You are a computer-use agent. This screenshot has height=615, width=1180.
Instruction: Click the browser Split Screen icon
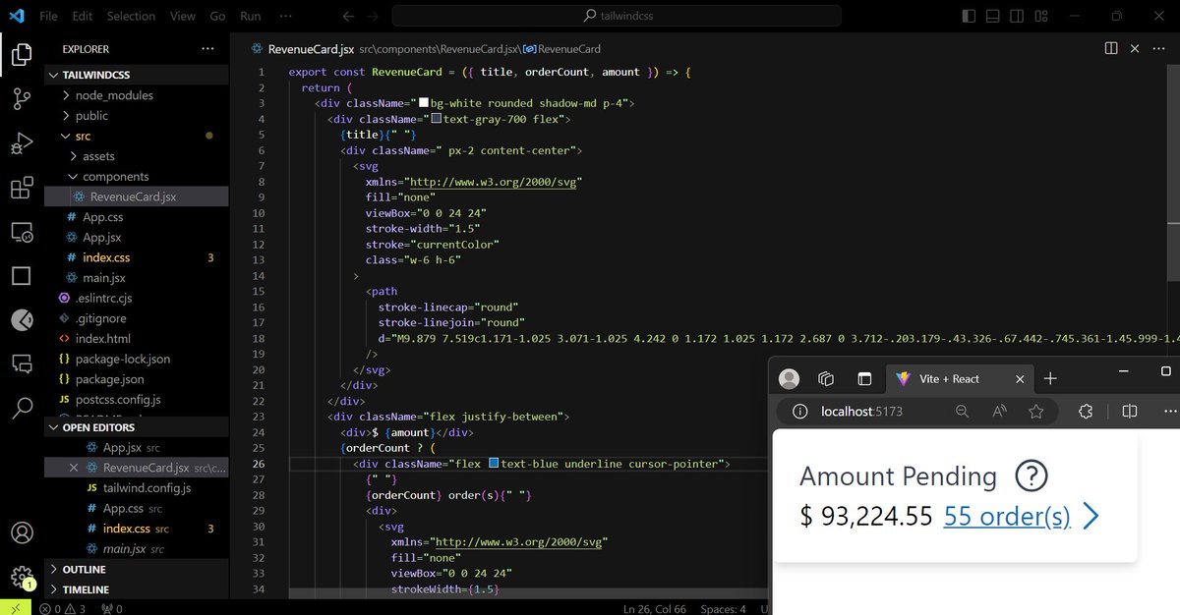[x=1130, y=412]
